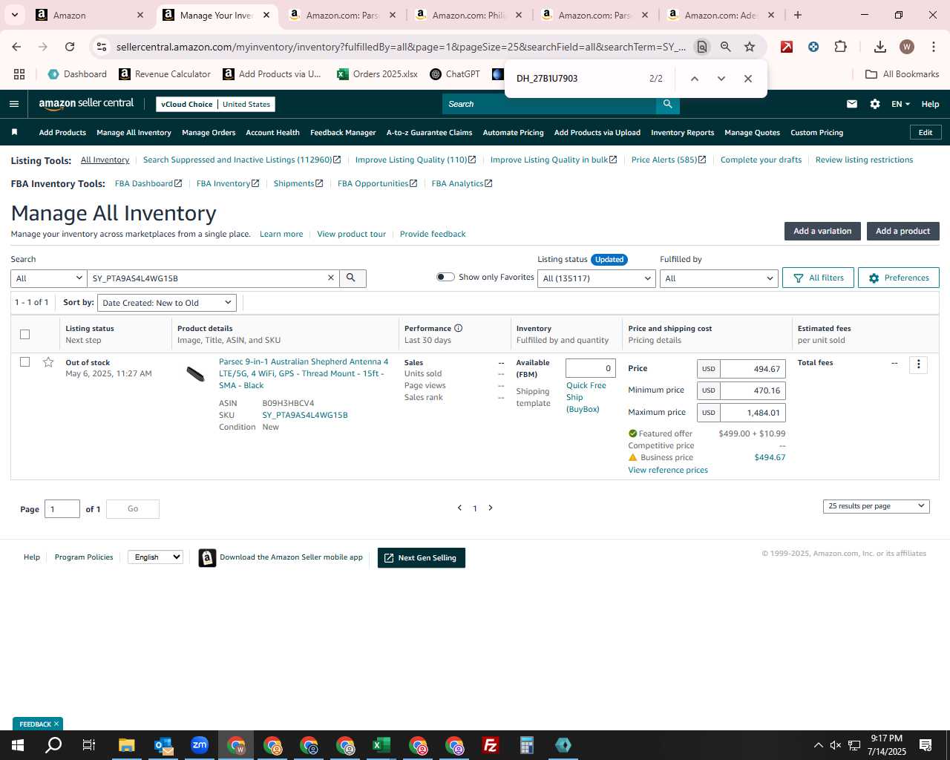950x760 pixels.
Task: Close the FEEDBACK tab widget
Action: (56, 724)
